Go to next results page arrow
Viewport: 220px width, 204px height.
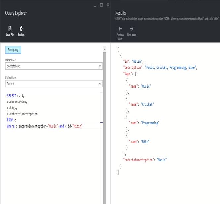[x=131, y=29]
